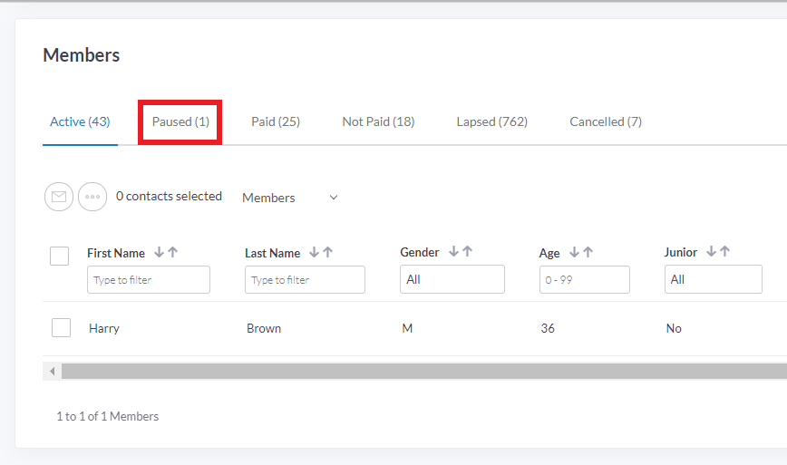Open the Lapsed (762) tab
Screen dimensions: 787x465
click(x=491, y=121)
